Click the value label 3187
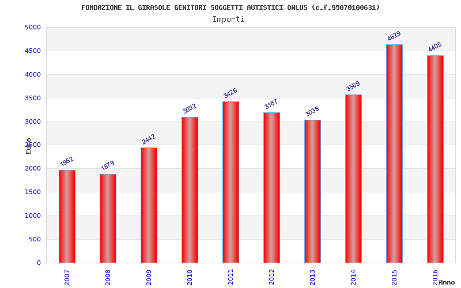Viewport: 461px width, 288px height. click(x=271, y=104)
